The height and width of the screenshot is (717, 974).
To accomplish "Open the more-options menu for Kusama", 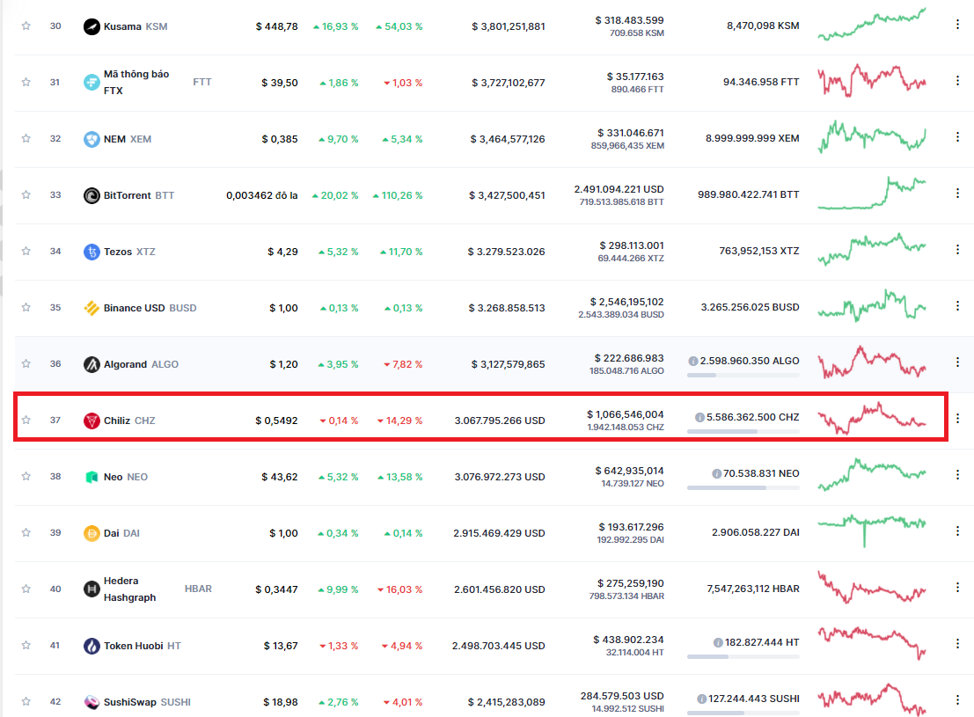I will click(x=957, y=25).
